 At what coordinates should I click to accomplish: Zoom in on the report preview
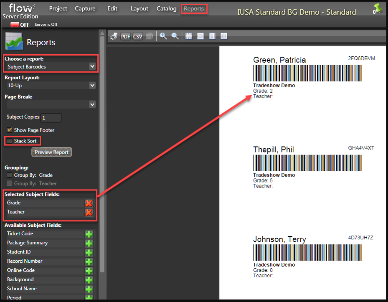coord(163,36)
